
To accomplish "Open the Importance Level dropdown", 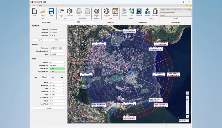I will [57, 51].
